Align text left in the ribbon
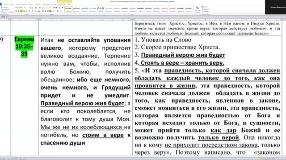The height and width of the screenshot is (160, 286). pos(43,11)
